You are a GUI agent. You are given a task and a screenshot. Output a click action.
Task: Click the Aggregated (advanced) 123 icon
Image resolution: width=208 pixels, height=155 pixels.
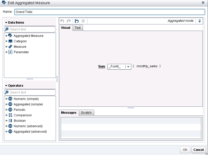click(10, 131)
